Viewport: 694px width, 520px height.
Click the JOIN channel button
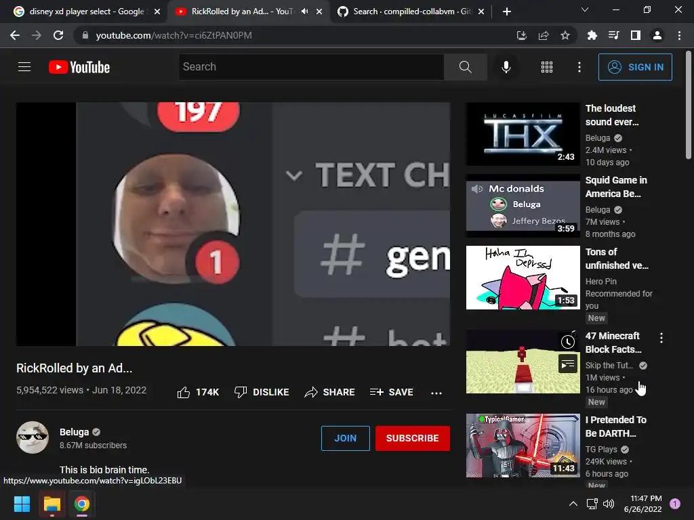click(x=345, y=438)
